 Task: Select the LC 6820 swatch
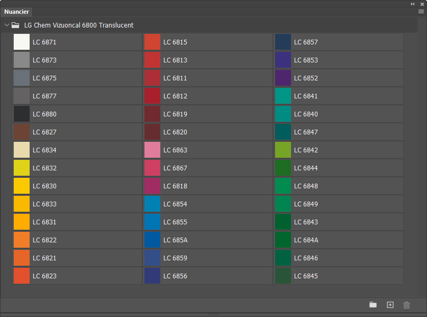(x=152, y=132)
